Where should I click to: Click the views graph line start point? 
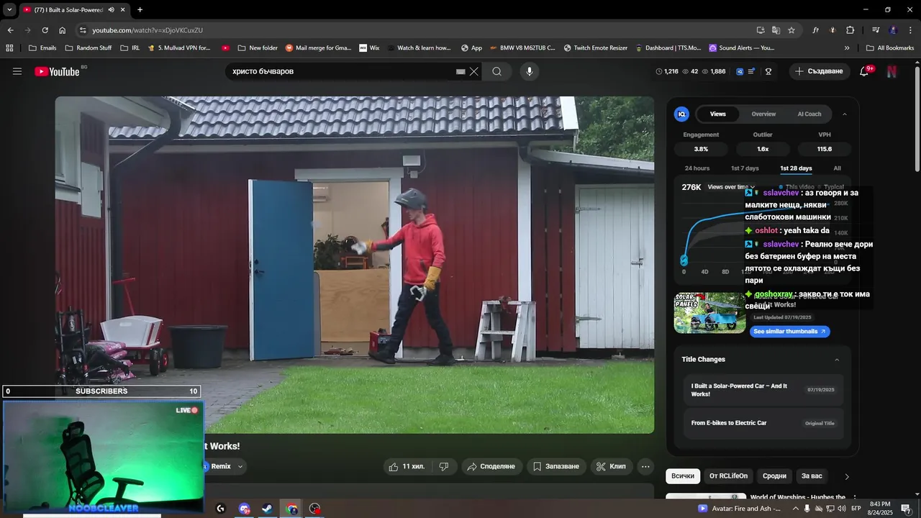(684, 260)
